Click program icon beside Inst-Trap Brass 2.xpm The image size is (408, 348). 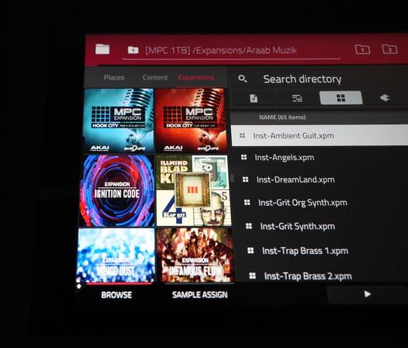[253, 275]
